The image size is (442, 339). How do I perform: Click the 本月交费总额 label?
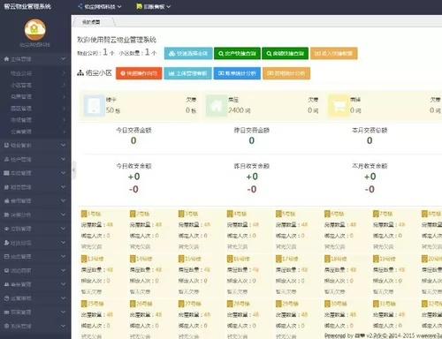click(x=370, y=130)
